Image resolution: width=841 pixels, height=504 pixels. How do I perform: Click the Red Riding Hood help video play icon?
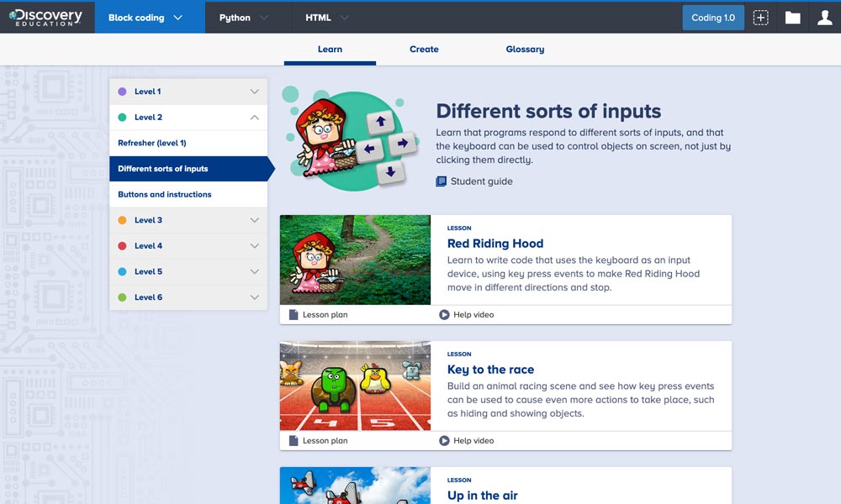[x=444, y=314]
